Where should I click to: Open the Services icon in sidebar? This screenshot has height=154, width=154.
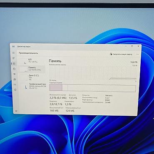15,90
